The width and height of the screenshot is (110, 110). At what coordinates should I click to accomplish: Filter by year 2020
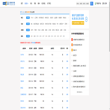(35, 36)
